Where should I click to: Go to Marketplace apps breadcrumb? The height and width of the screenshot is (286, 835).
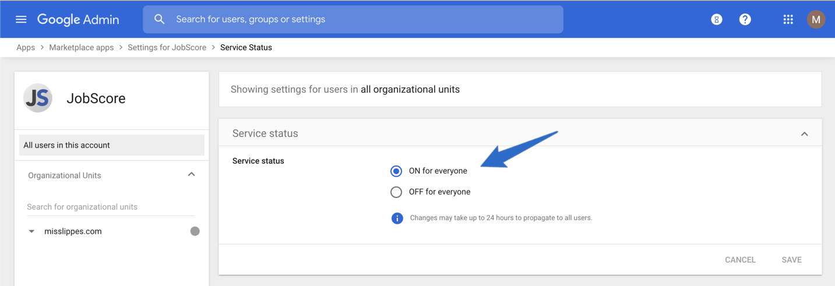82,48
